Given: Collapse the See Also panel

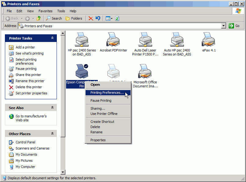Looking at the screenshot, I should point(52,108).
